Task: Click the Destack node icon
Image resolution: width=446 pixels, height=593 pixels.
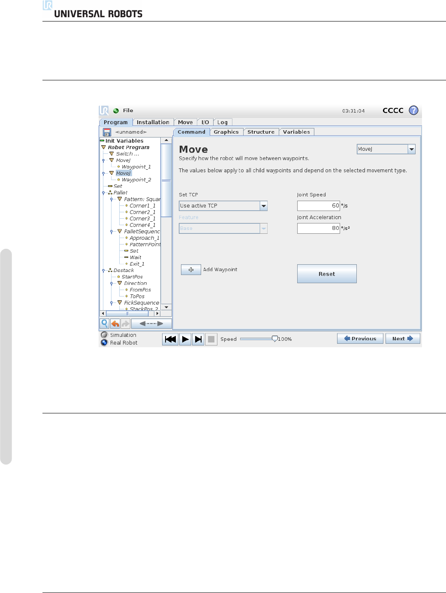Action: pos(110,270)
